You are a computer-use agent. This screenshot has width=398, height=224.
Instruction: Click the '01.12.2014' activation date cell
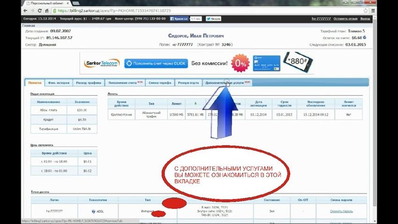coord(259,114)
